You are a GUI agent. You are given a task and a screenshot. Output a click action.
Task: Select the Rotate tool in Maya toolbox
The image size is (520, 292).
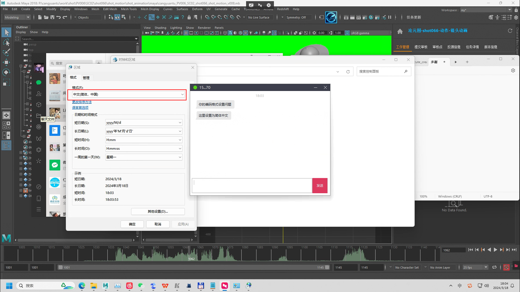[x=6, y=72]
